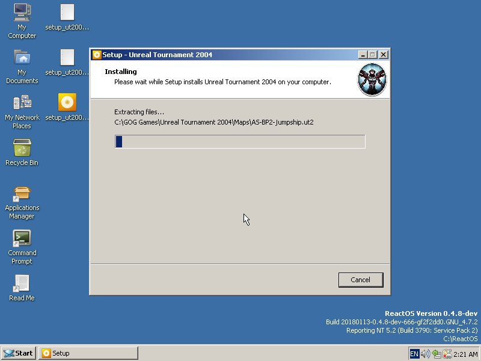Click the 'Extracting files...' status text
Viewport: 481px width, 361px height.
[x=139, y=112]
